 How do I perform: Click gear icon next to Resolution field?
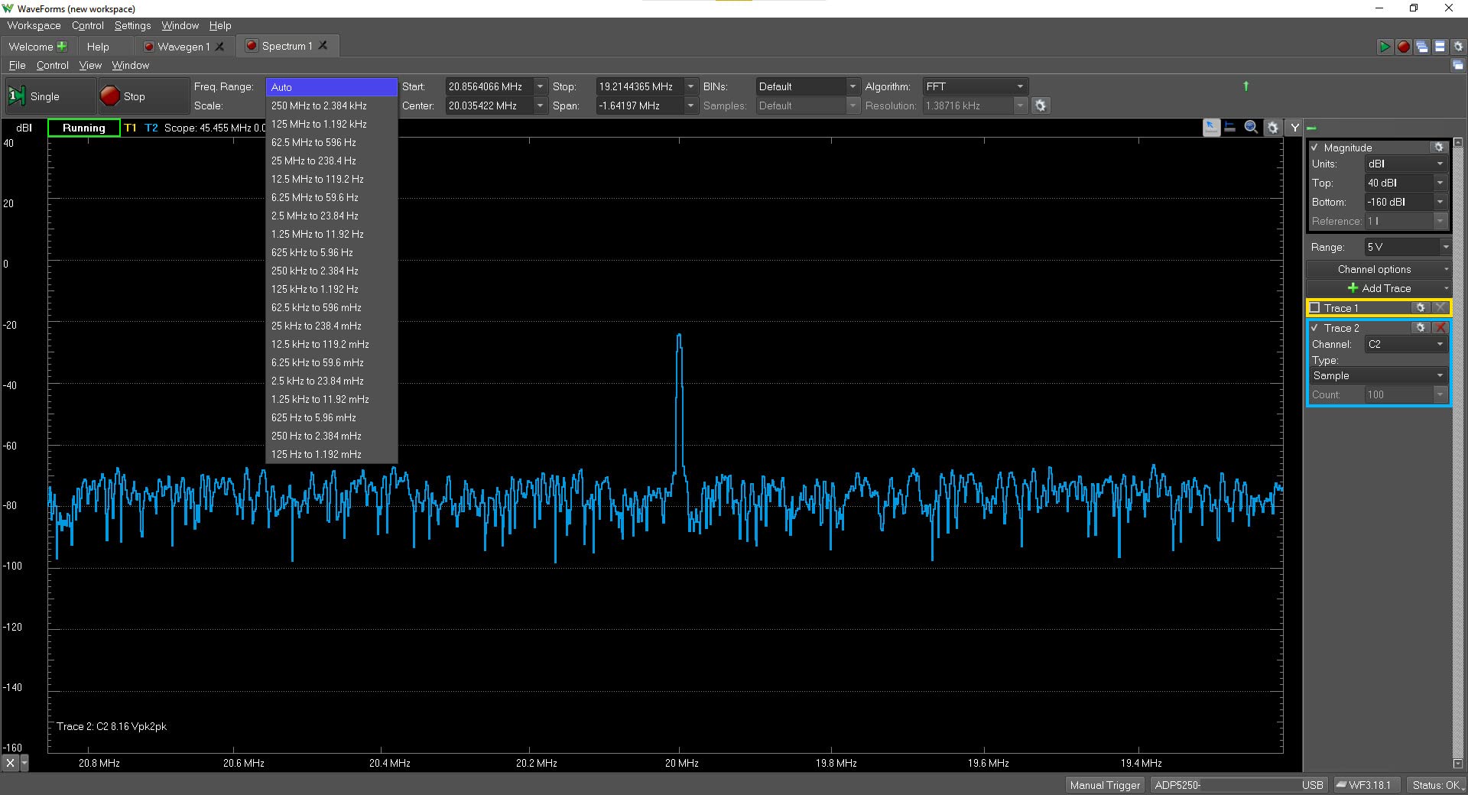tap(1041, 105)
